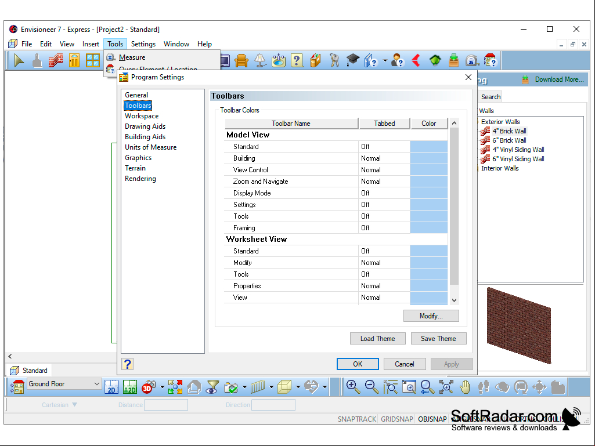The width and height of the screenshot is (595, 446).
Task: Choose the yellow door tool icon
Action: tap(74, 61)
